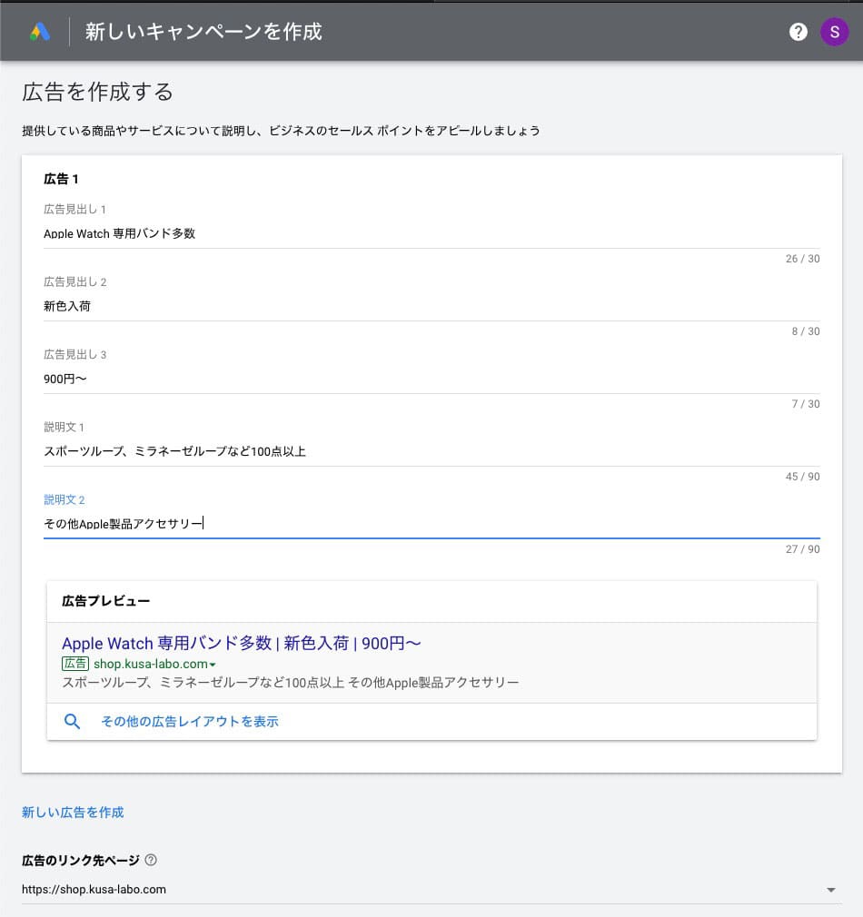
Task: Open help via the question mark icon in header
Action: (799, 32)
